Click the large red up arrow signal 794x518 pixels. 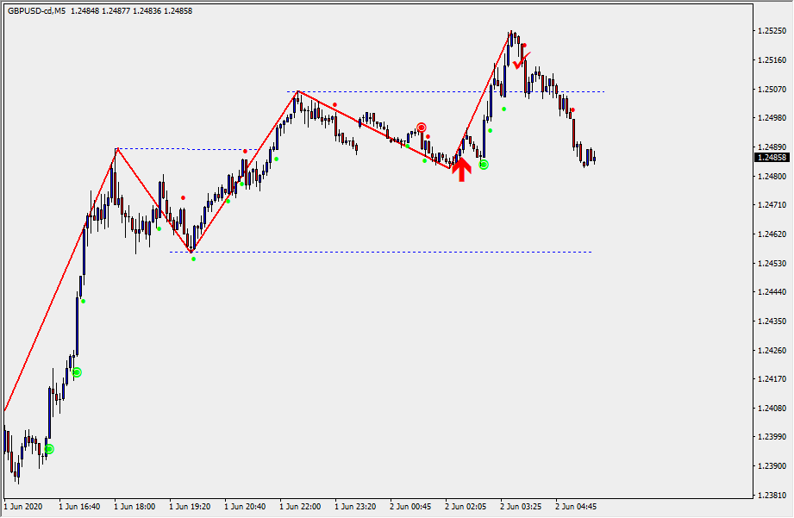pos(462,169)
